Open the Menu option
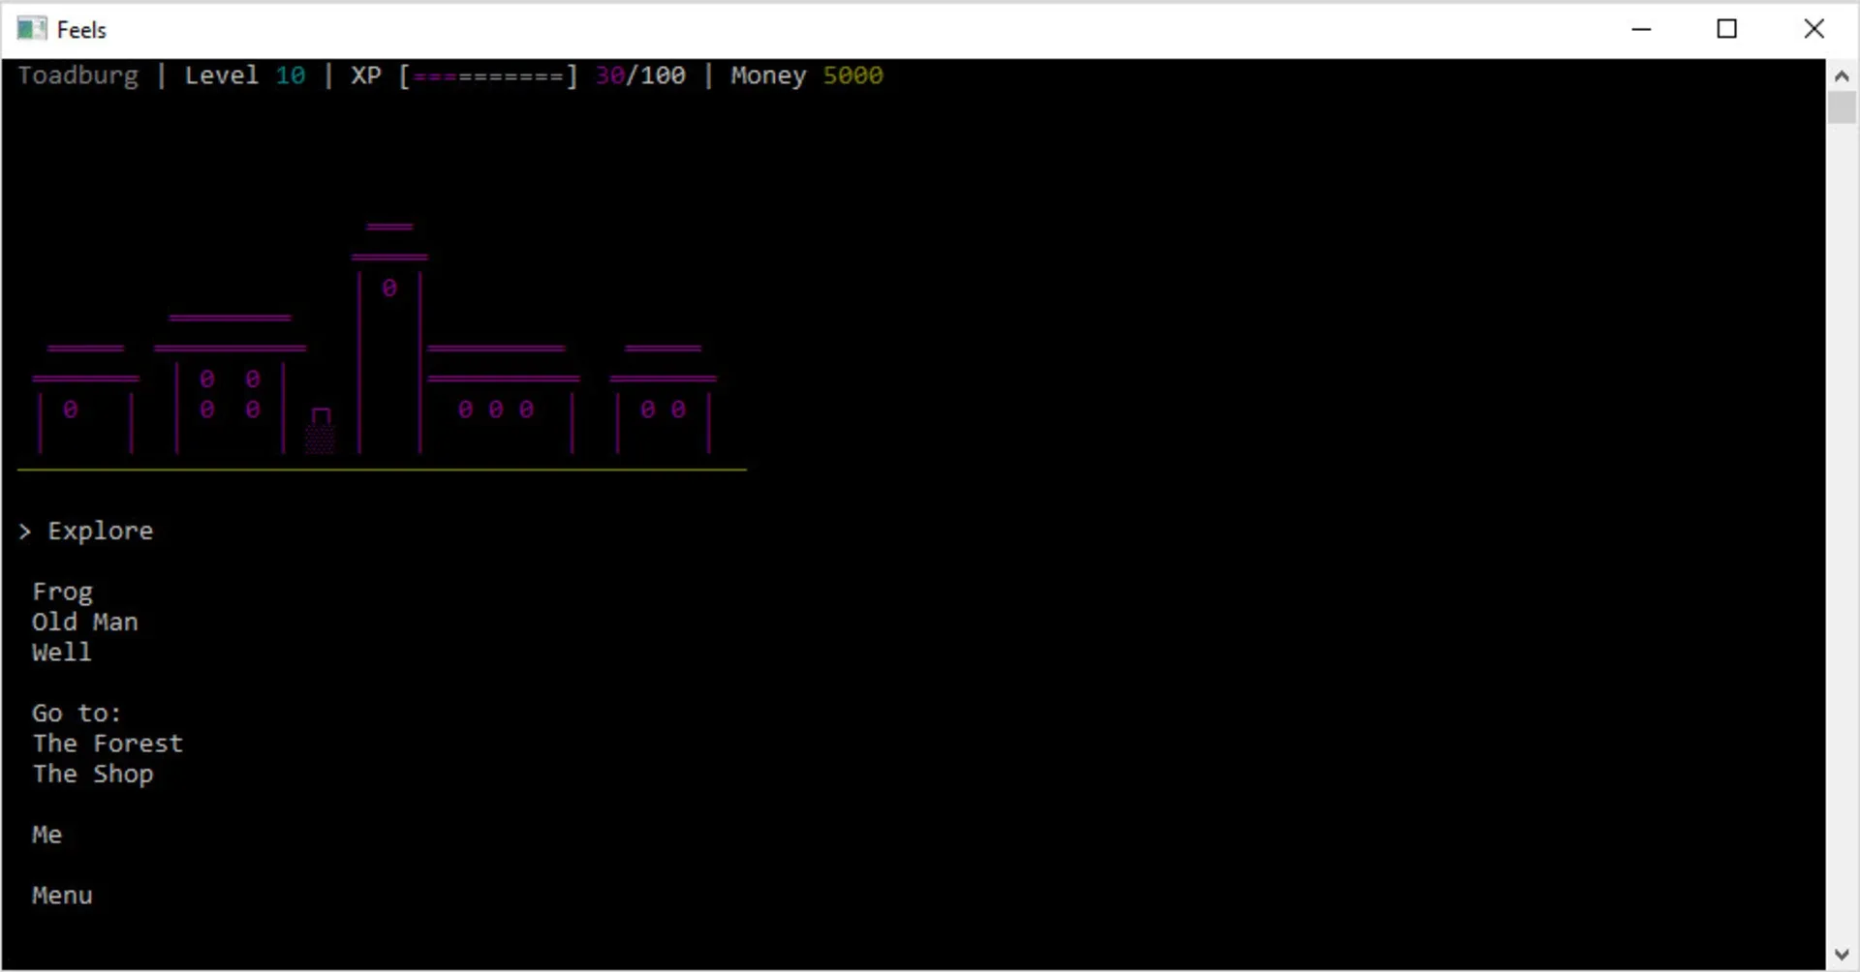This screenshot has width=1860, height=972. pyautogui.click(x=62, y=896)
